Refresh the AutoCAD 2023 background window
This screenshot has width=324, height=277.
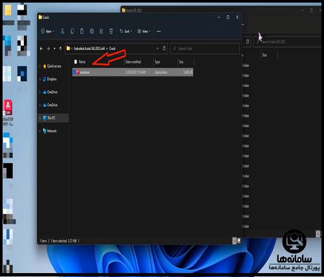(248, 42)
